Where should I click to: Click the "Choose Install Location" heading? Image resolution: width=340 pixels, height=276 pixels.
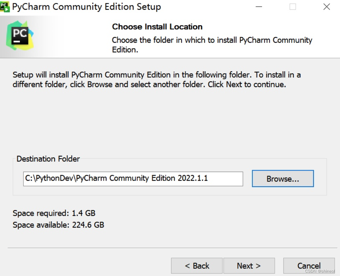click(157, 27)
